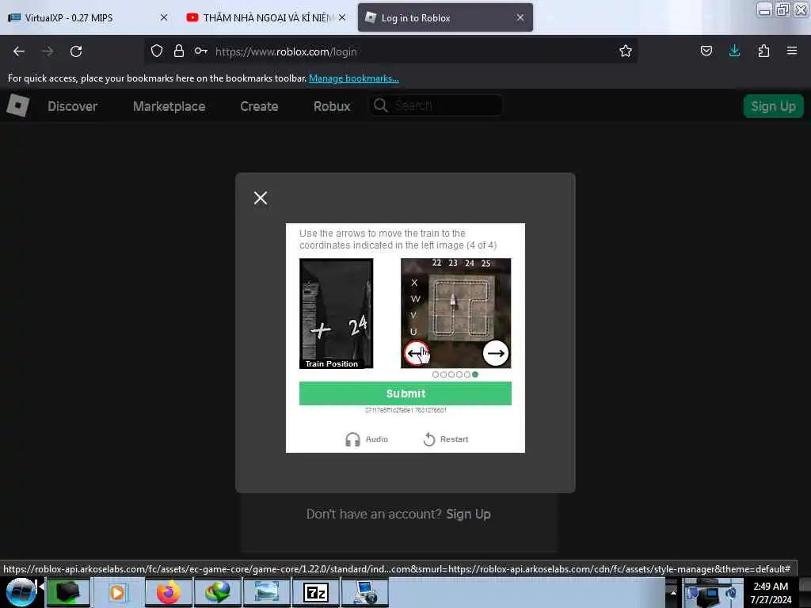Image resolution: width=811 pixels, height=608 pixels.
Task: Open the Robux page
Action: [x=332, y=106]
